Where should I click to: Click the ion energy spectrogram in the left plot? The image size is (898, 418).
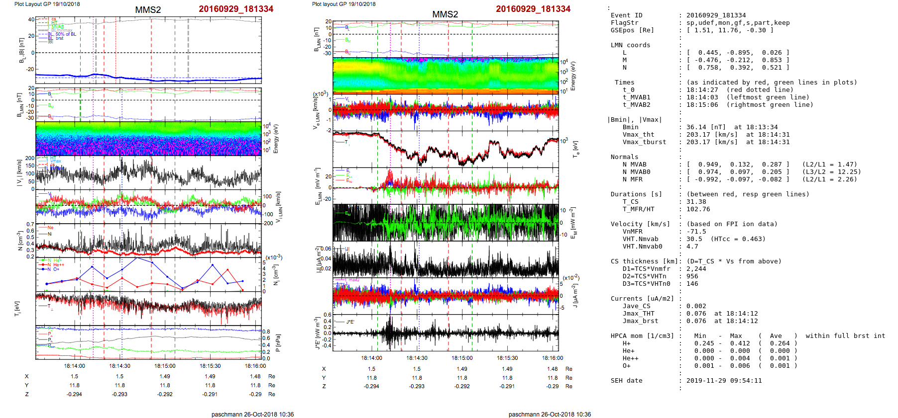[148, 139]
